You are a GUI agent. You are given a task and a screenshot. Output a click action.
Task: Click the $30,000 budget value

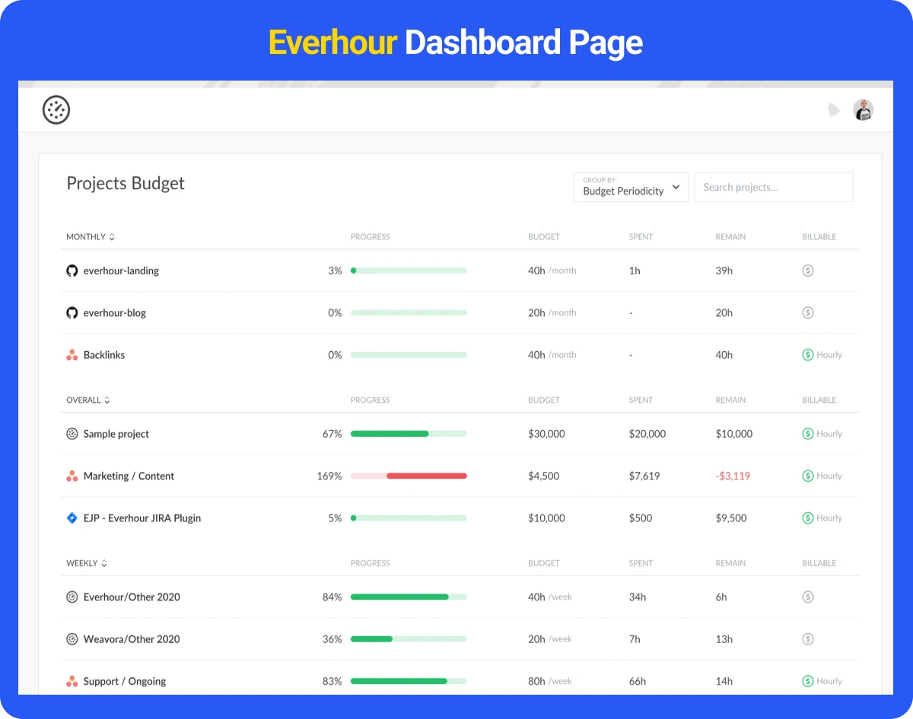[546, 434]
